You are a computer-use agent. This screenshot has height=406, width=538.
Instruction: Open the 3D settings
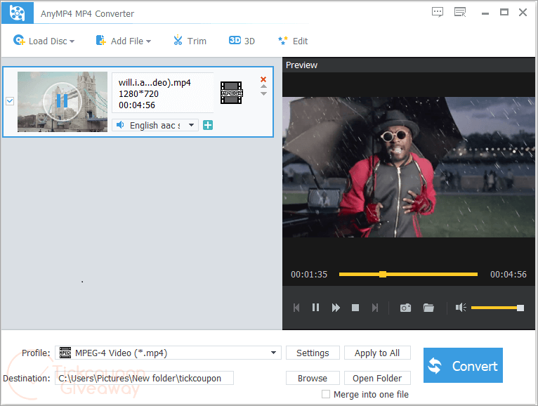click(242, 41)
